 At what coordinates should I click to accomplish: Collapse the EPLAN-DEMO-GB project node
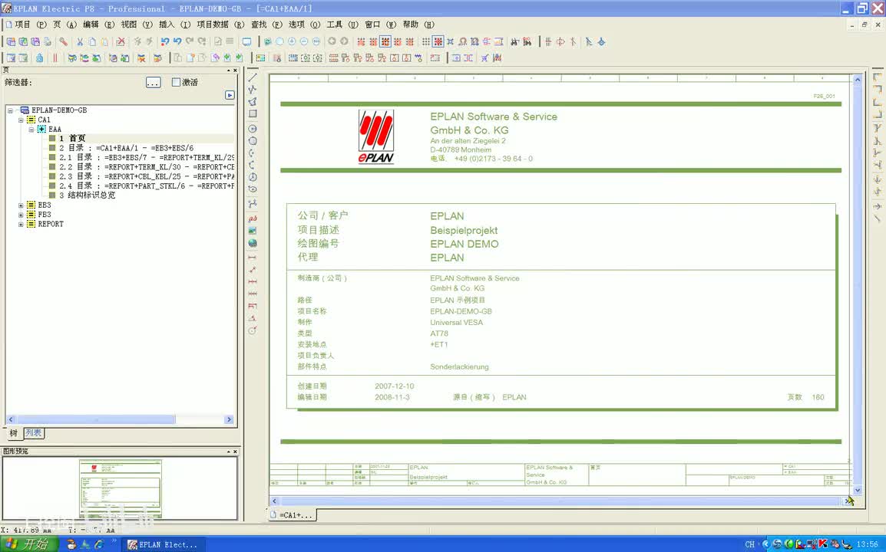10,110
